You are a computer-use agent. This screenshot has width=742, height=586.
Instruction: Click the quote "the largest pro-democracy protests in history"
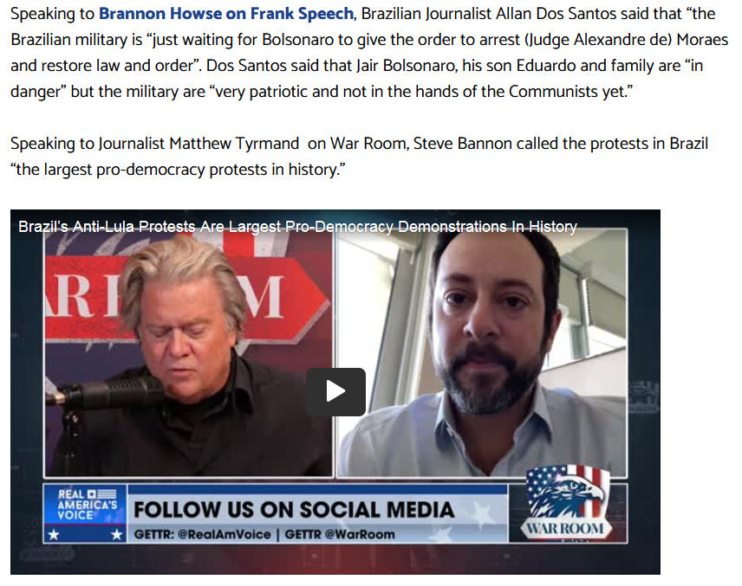coord(178,170)
